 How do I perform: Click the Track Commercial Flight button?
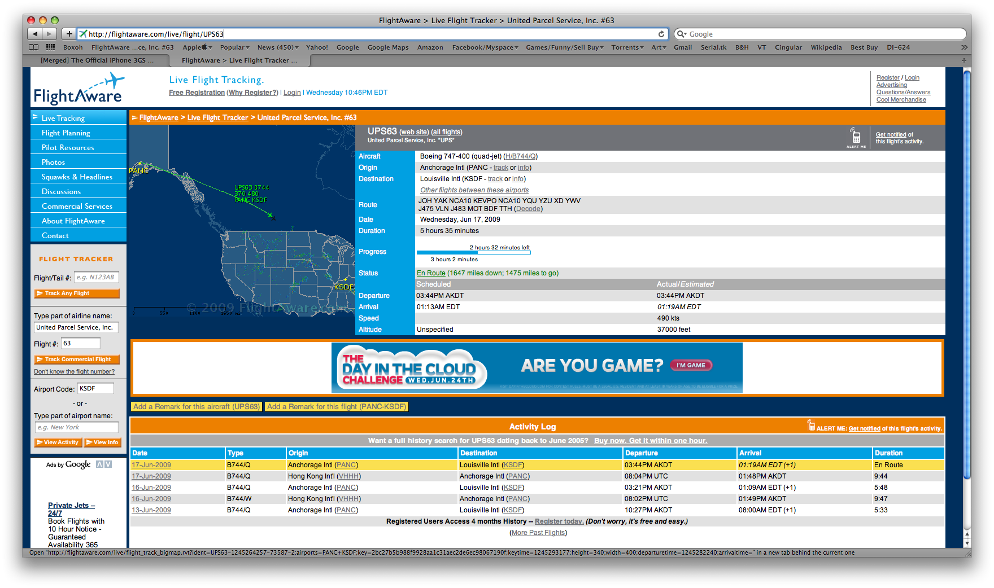tap(77, 359)
